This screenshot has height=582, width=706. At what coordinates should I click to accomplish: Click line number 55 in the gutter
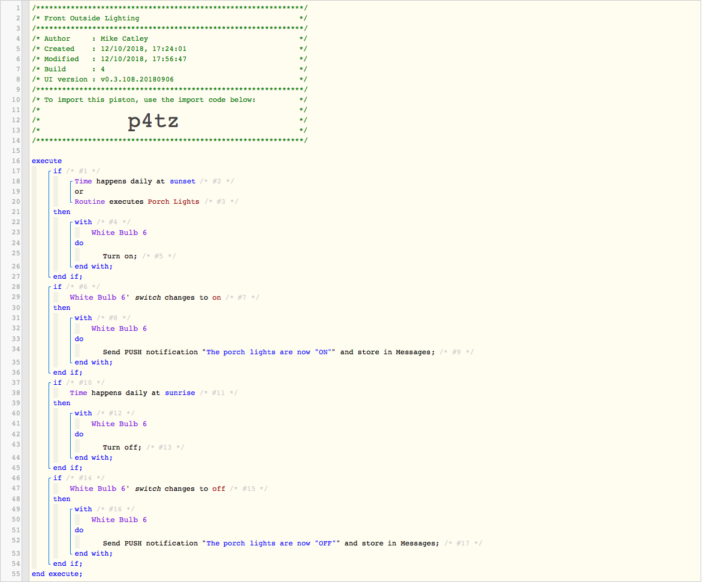coord(16,574)
